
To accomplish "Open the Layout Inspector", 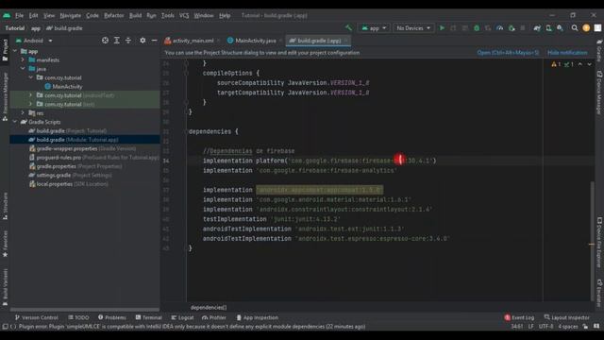I will click(566, 317).
